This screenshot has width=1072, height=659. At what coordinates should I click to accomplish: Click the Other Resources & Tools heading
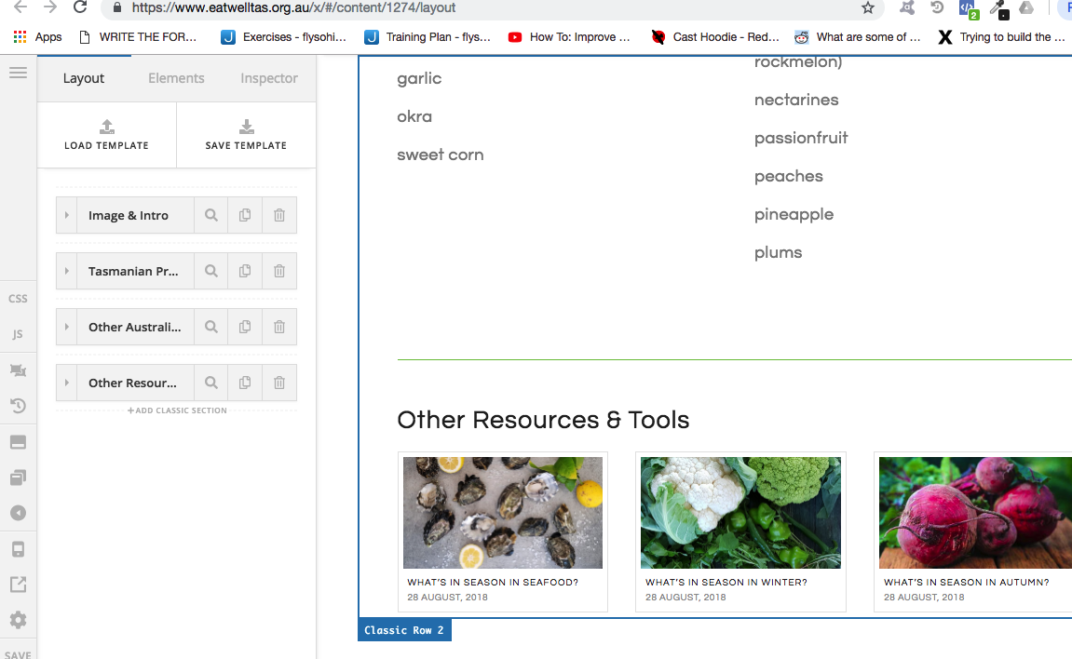[544, 420]
